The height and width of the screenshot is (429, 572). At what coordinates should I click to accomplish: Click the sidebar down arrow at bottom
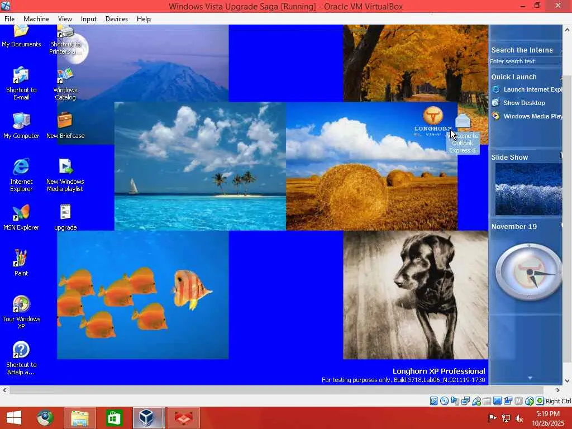(x=530, y=378)
